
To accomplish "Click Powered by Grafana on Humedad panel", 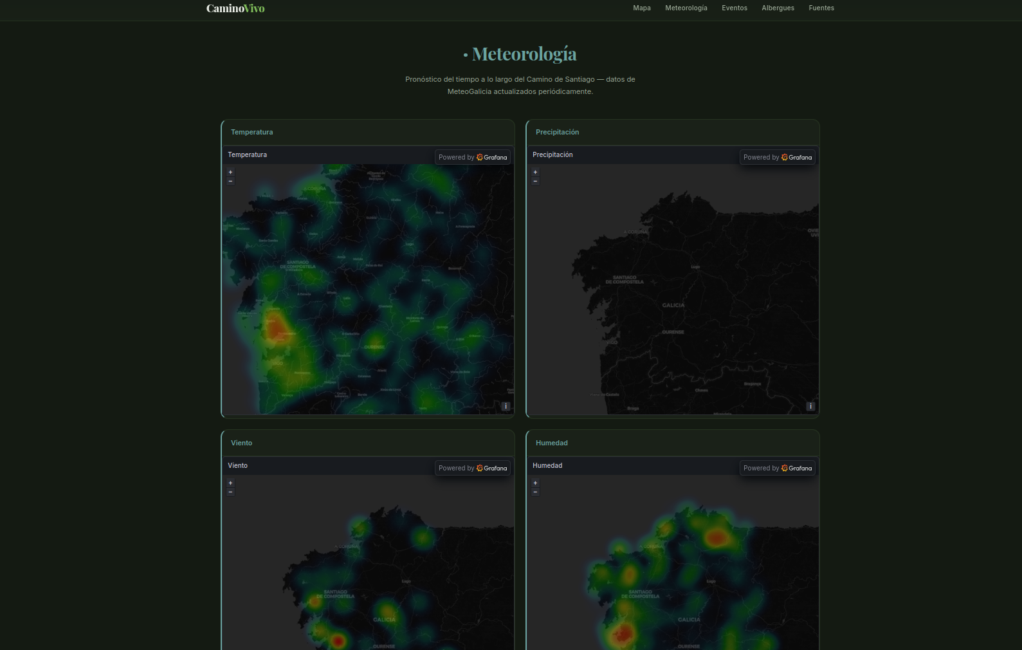I will pyautogui.click(x=778, y=468).
